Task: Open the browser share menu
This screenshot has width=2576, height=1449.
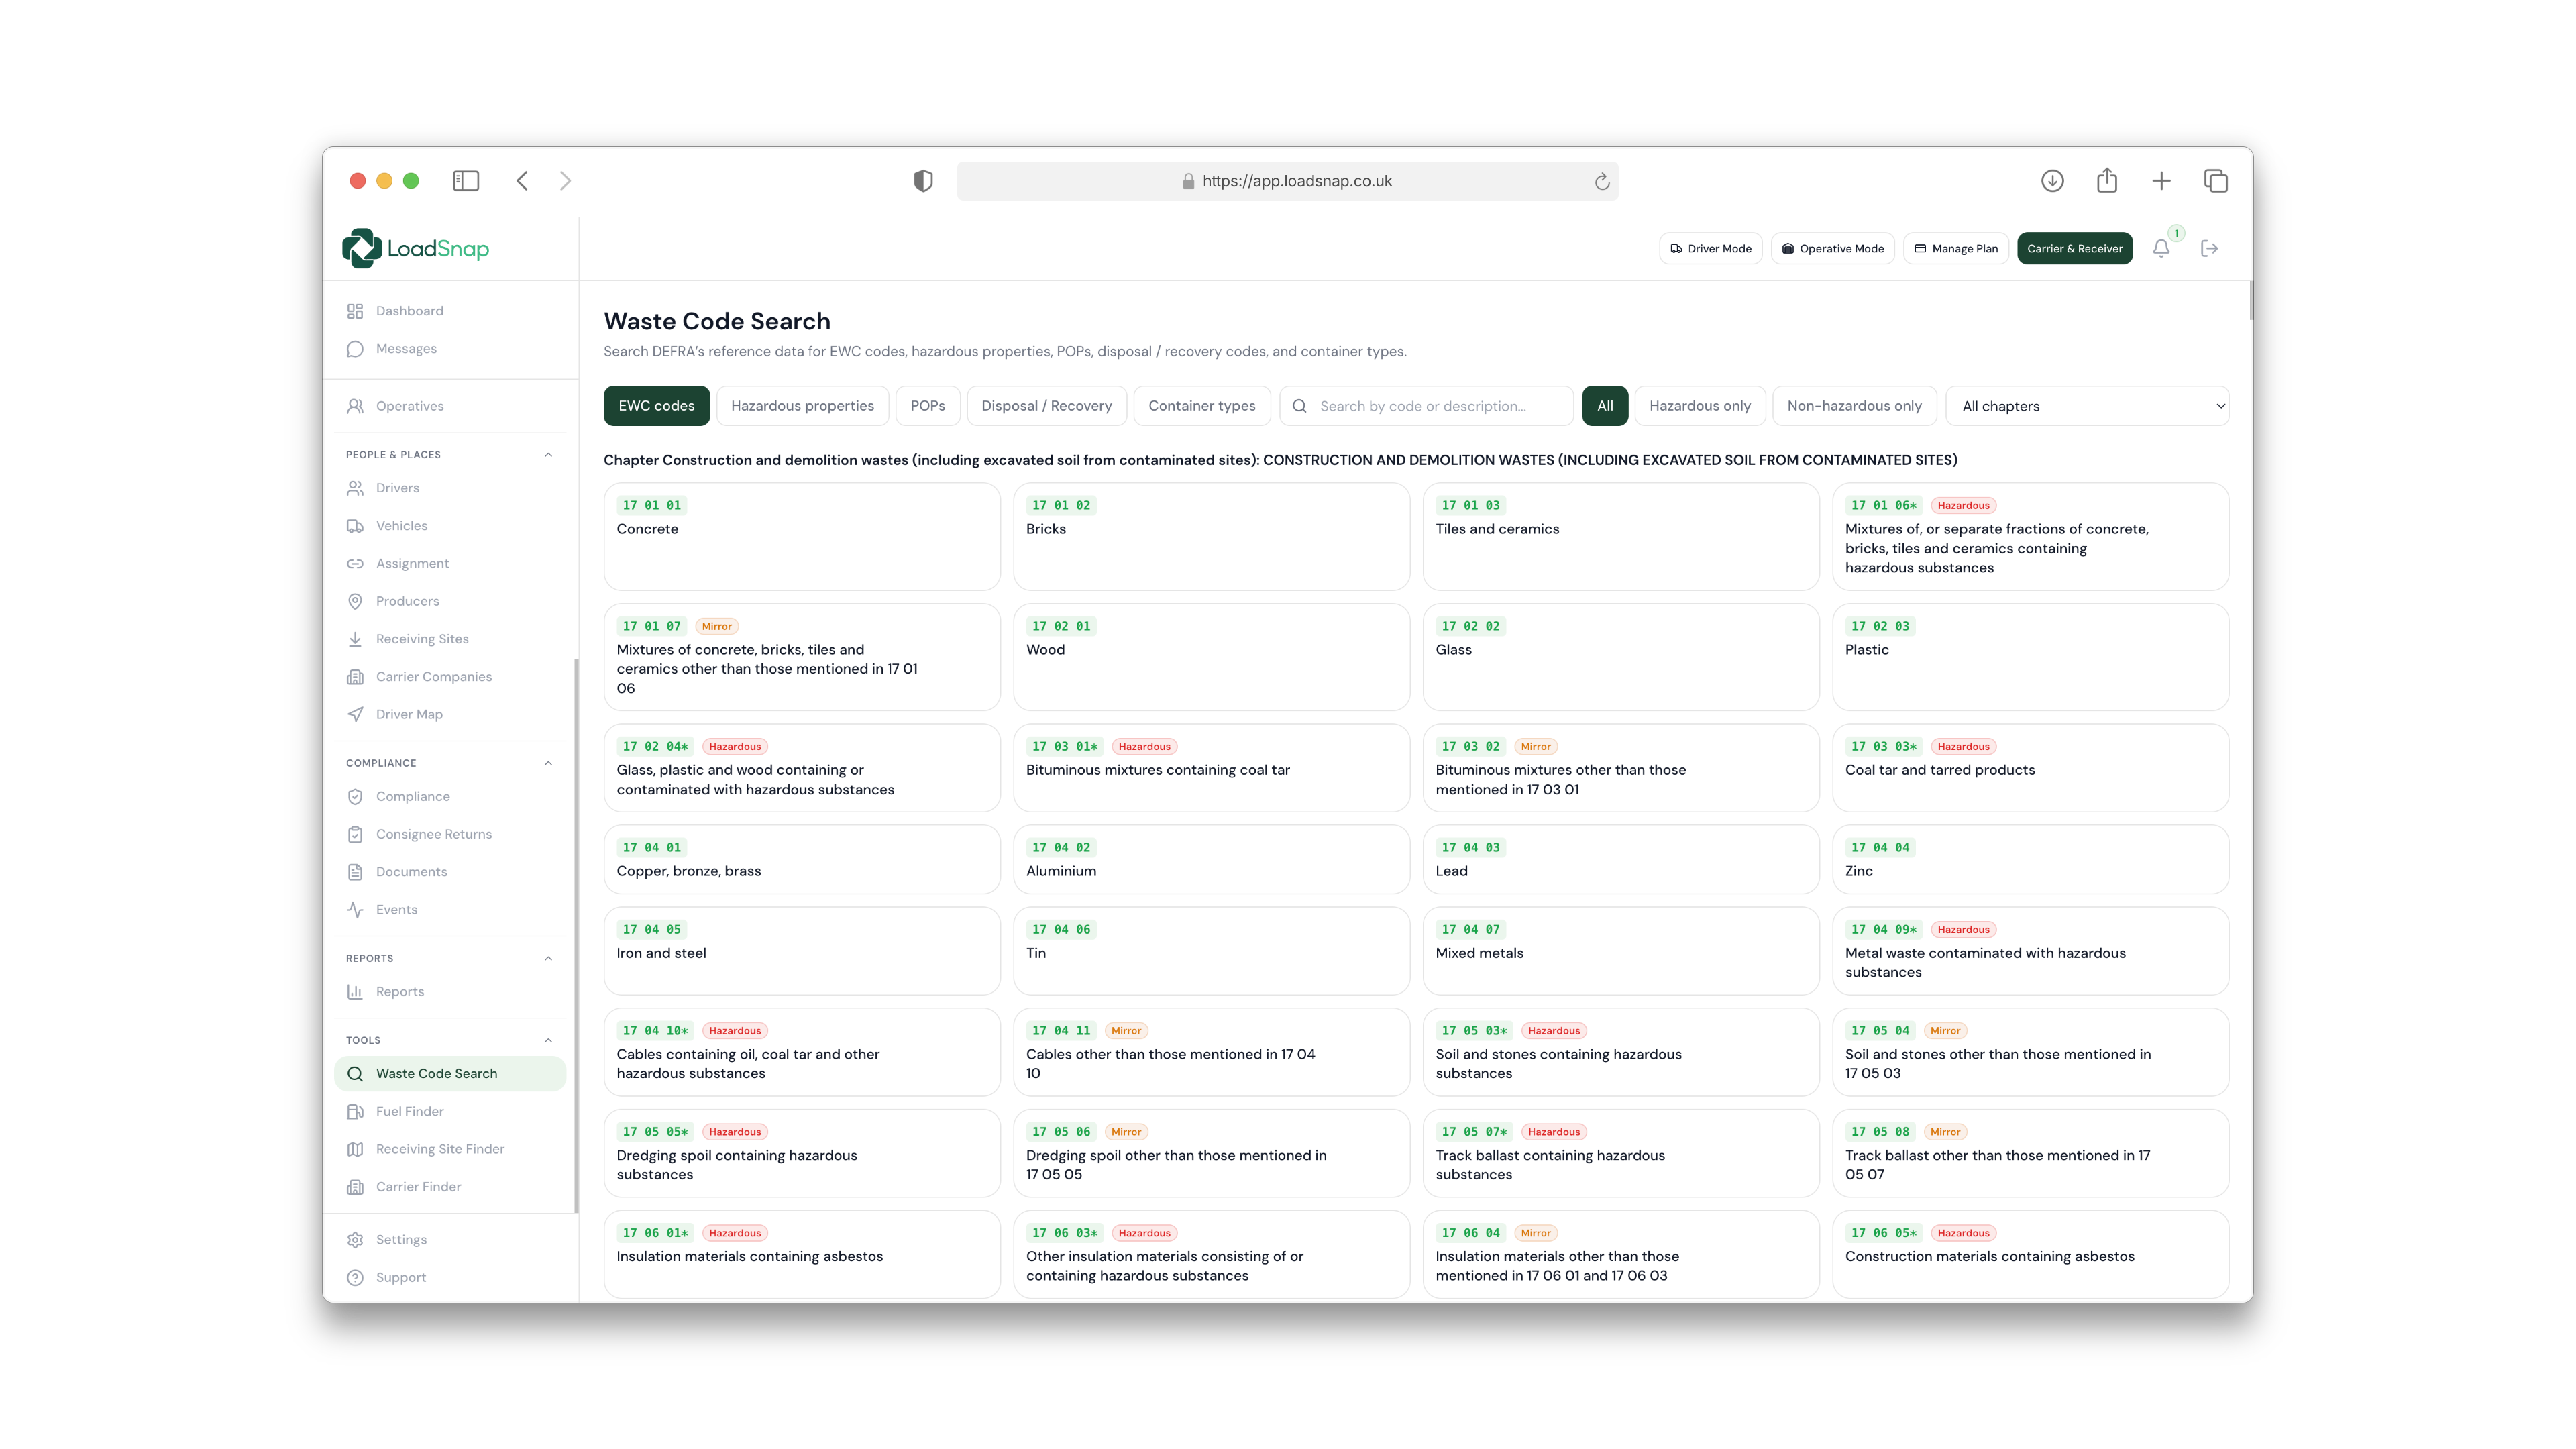Action: [2107, 181]
